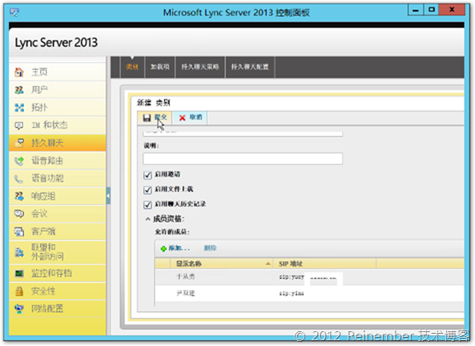Uncheck the 启用聊天历史记录 checkbox

coord(148,204)
